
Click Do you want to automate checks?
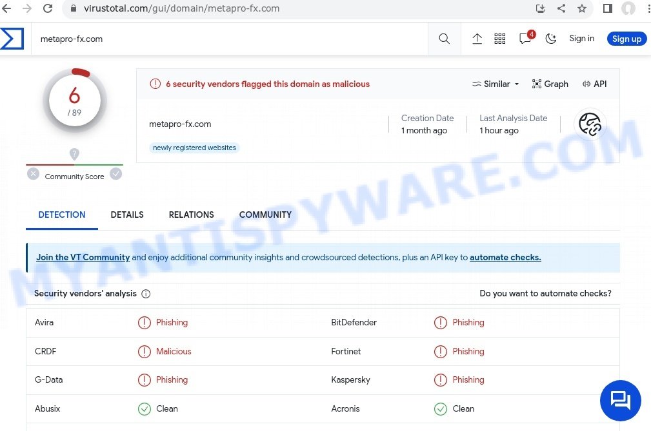[x=545, y=293]
